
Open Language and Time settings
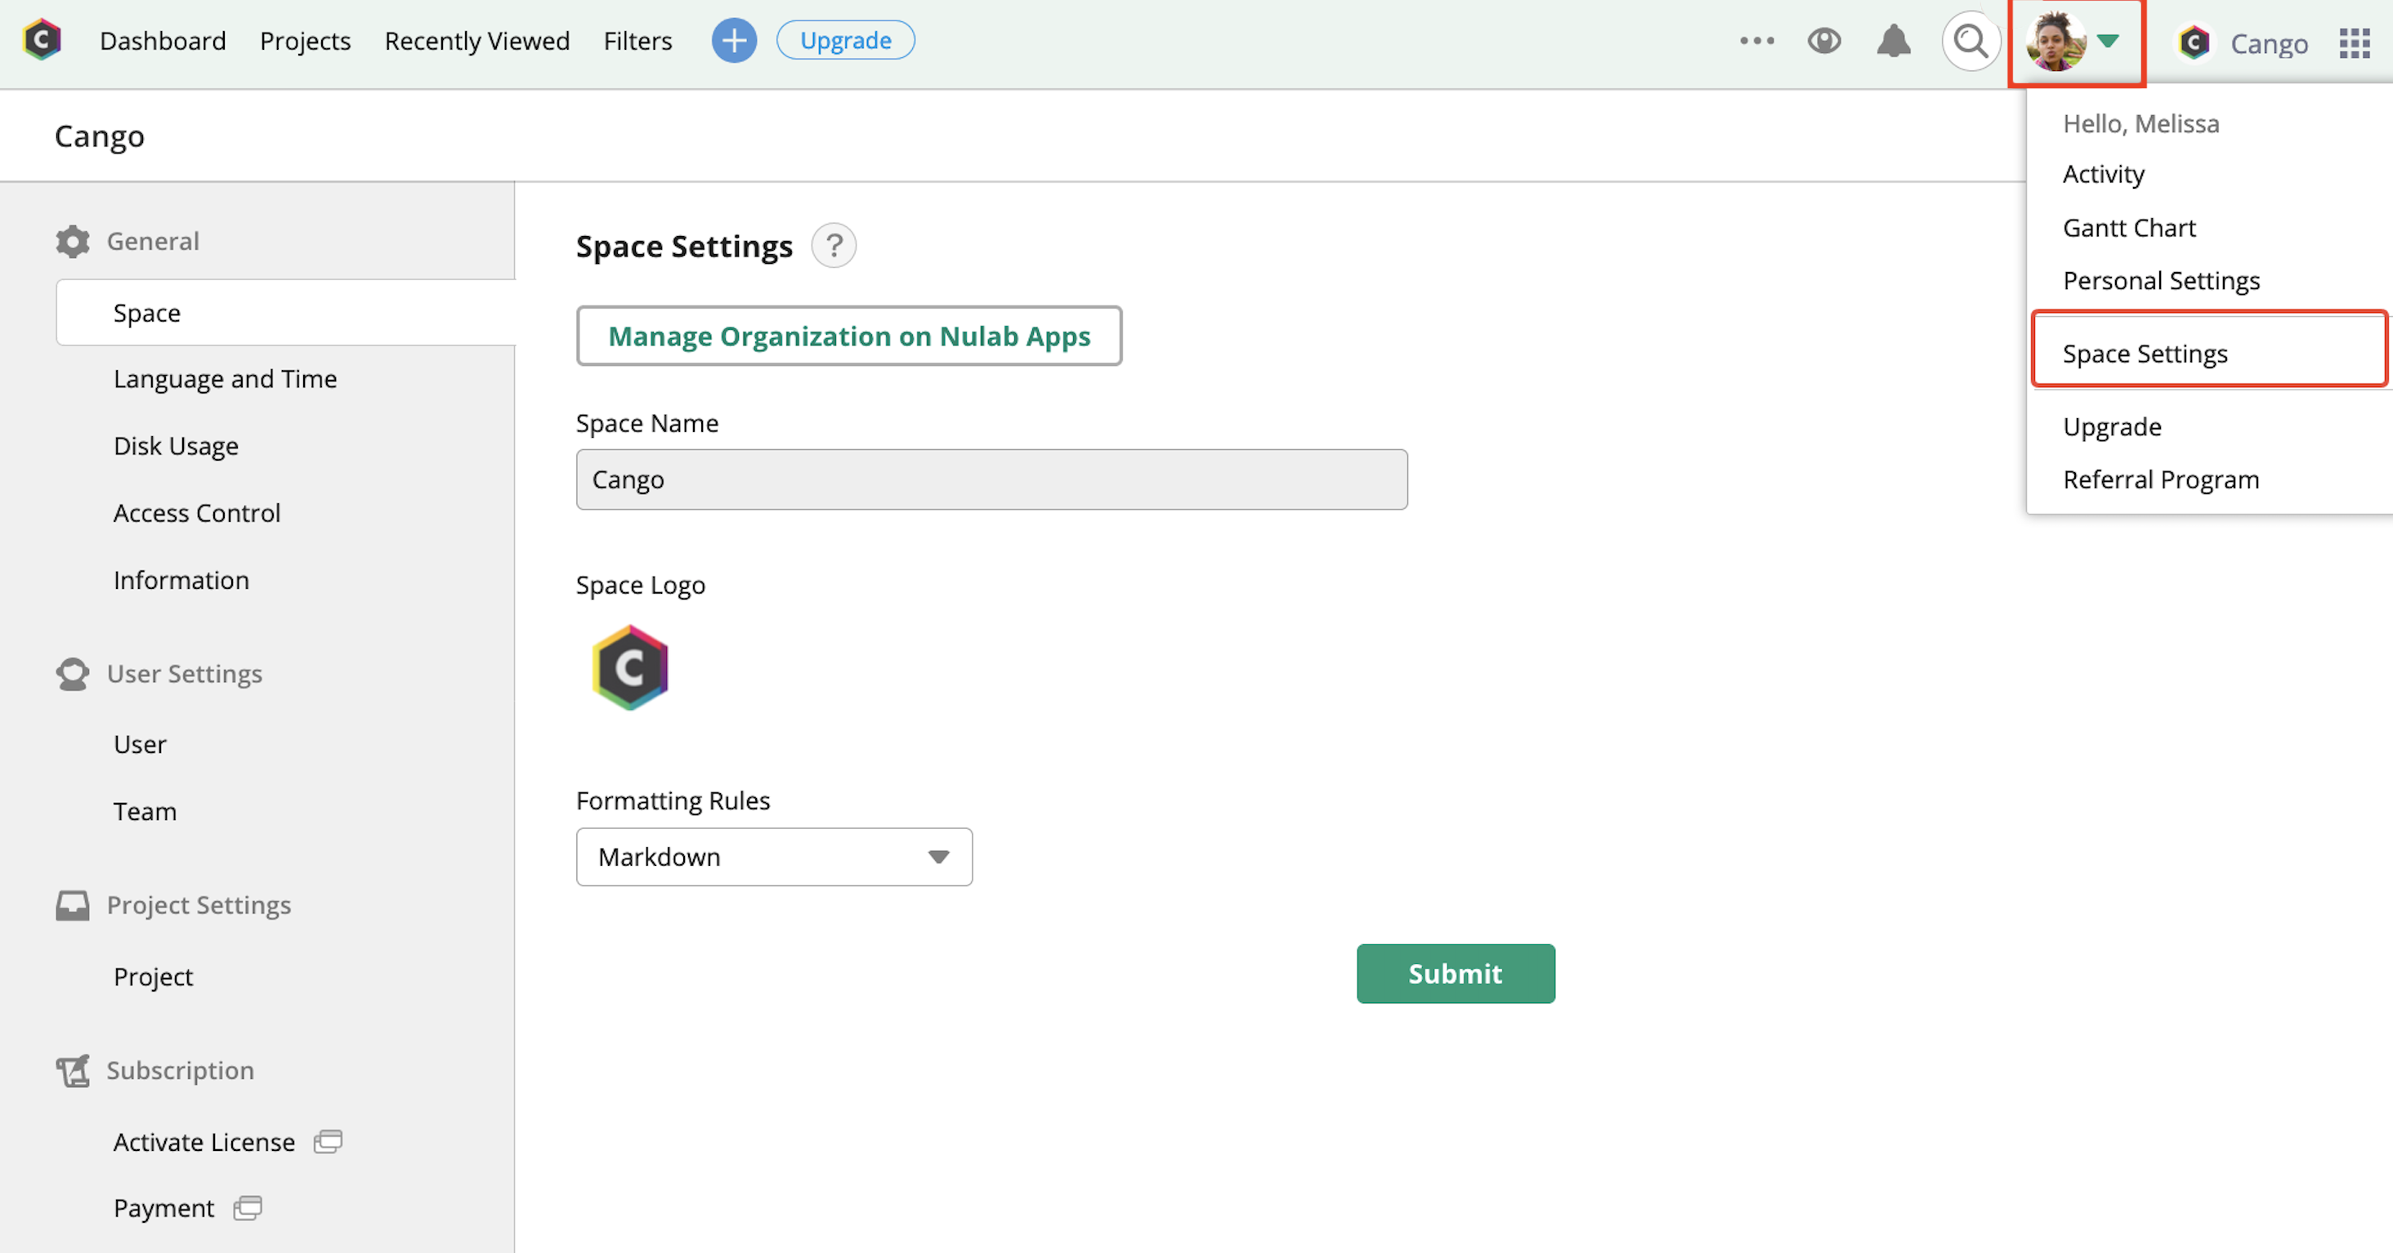coord(225,380)
